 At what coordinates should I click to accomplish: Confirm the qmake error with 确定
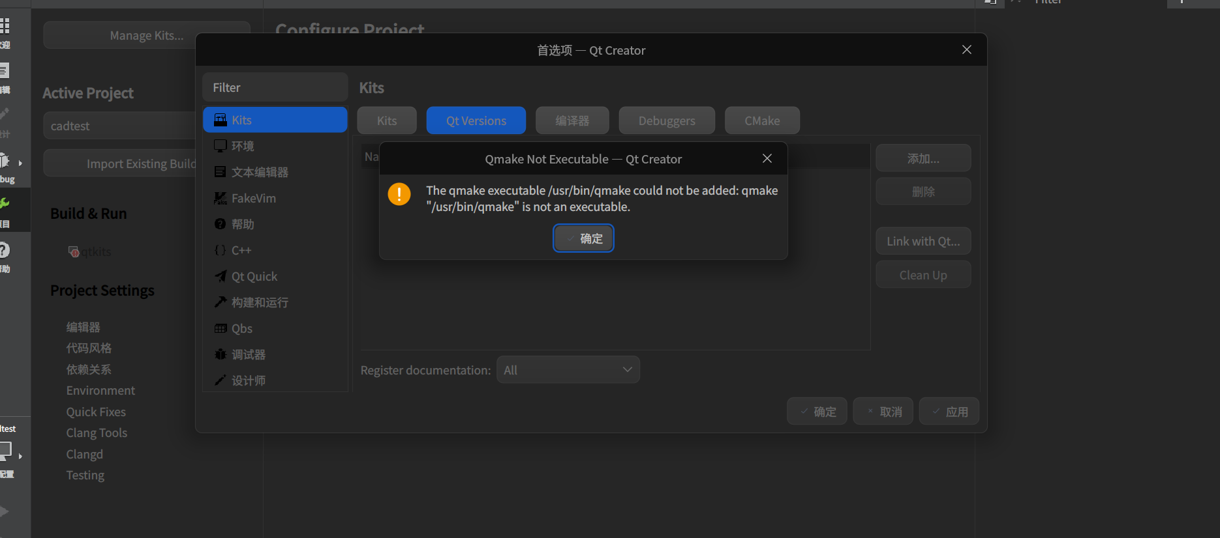[584, 238]
